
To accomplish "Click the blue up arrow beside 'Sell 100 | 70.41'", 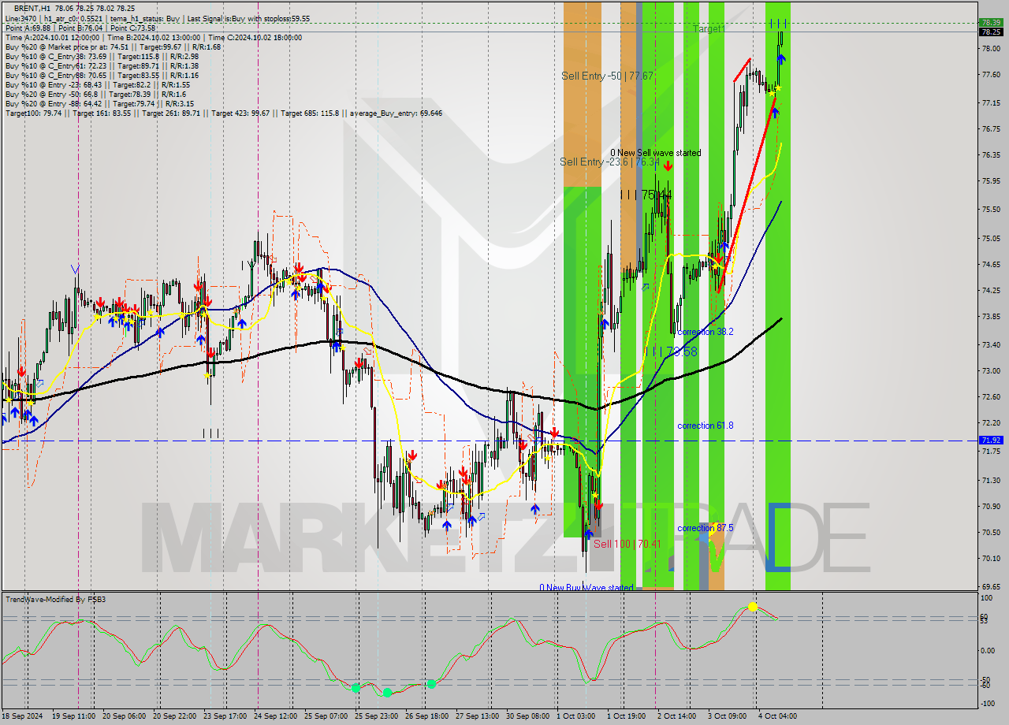I will coord(588,534).
